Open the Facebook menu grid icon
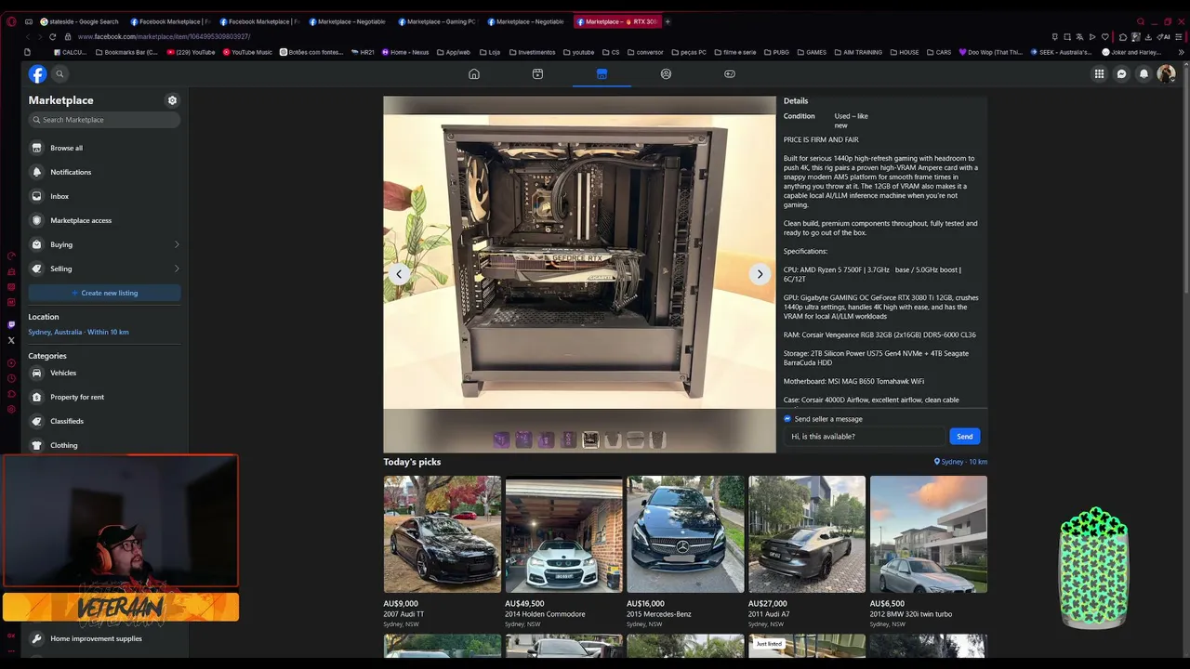Viewport: 1190px width, 669px height. pyautogui.click(x=1099, y=73)
